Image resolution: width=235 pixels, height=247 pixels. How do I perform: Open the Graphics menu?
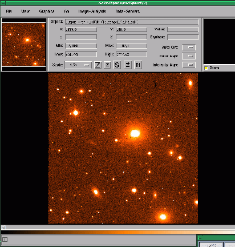point(47,11)
